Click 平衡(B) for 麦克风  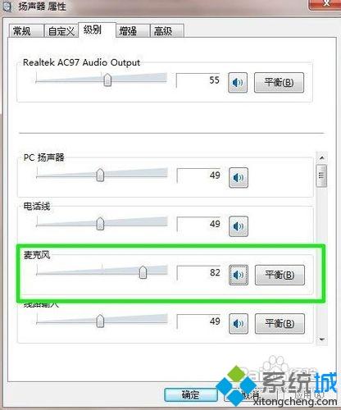[280, 275]
